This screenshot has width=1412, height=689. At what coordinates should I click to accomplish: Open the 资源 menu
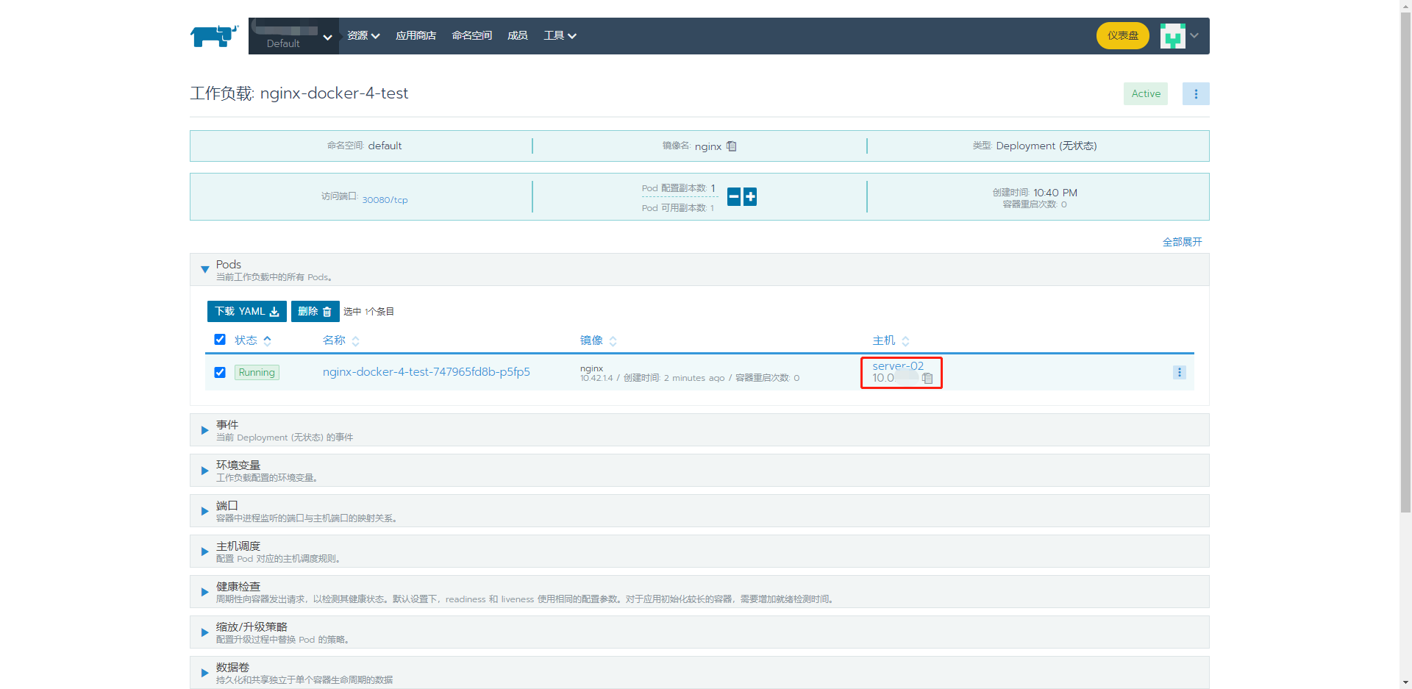pyautogui.click(x=363, y=35)
